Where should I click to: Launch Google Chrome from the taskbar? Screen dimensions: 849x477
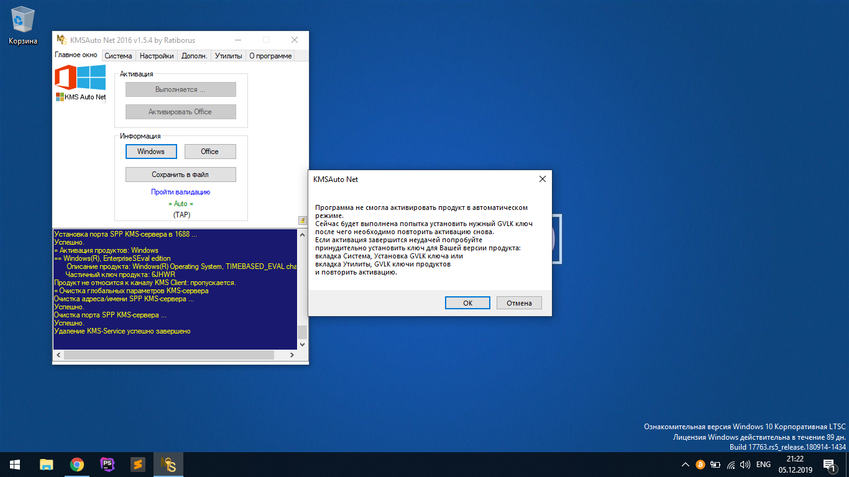coord(77,464)
